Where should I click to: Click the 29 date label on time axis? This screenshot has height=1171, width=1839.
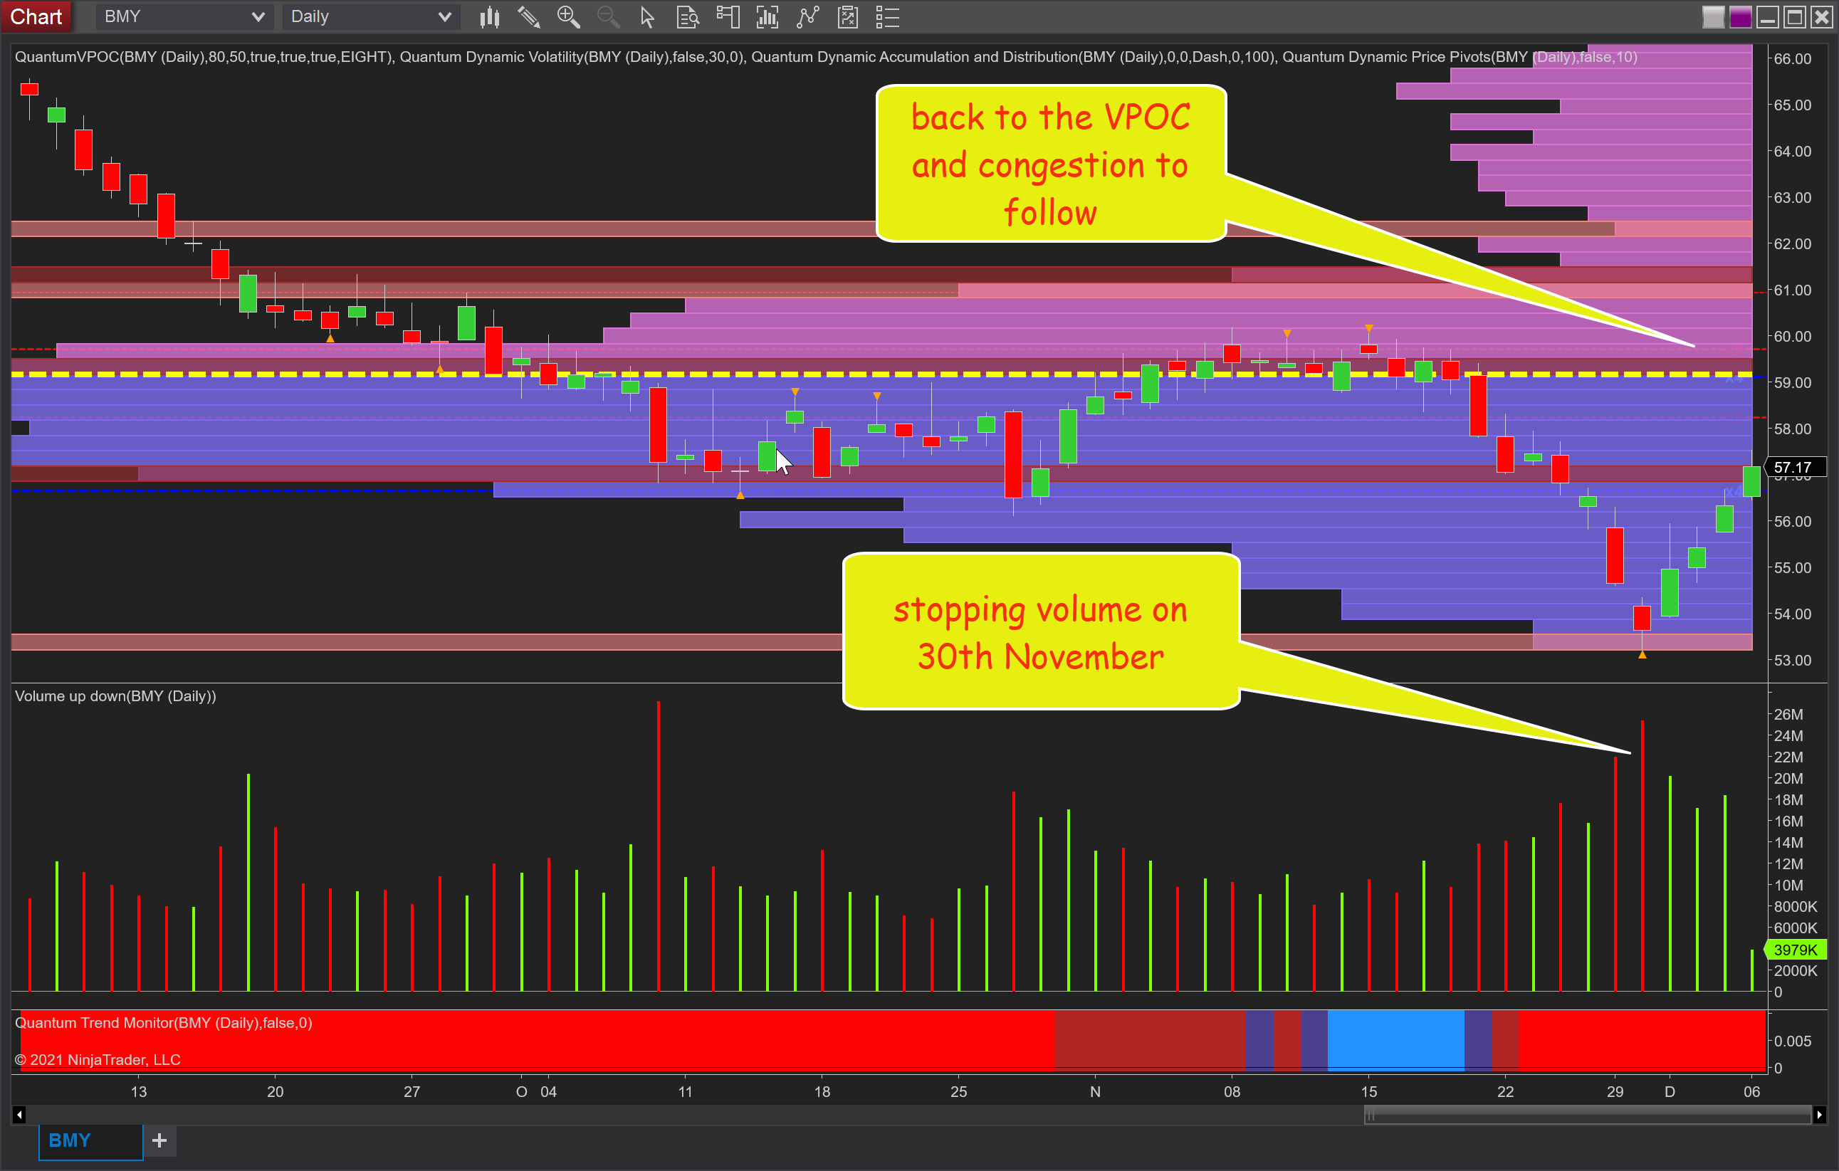pos(1615,1091)
